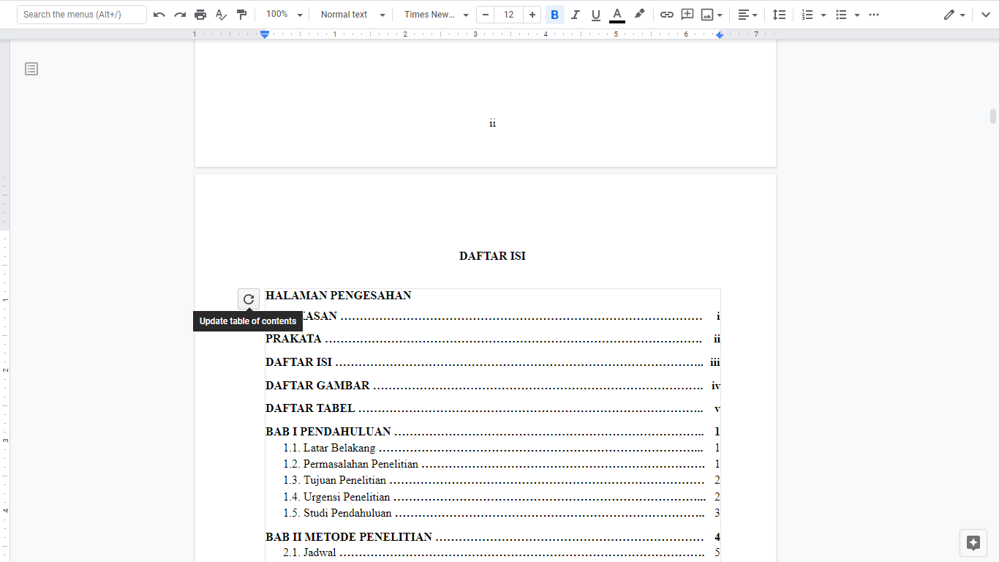The image size is (999, 562).
Task: Open the Normal text style dropdown
Action: tap(353, 15)
